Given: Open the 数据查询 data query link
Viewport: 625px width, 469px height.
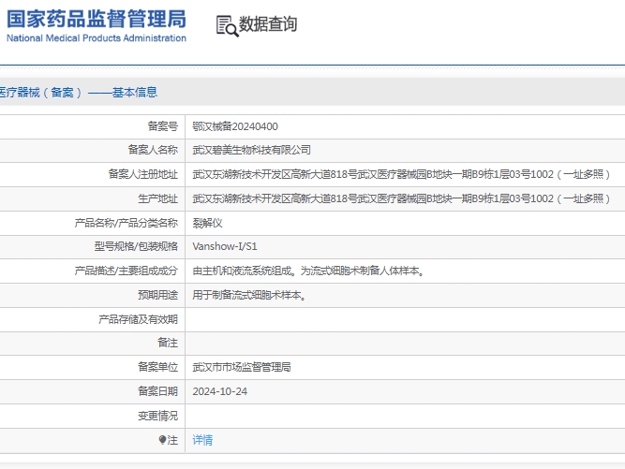Looking at the screenshot, I should (268, 24).
